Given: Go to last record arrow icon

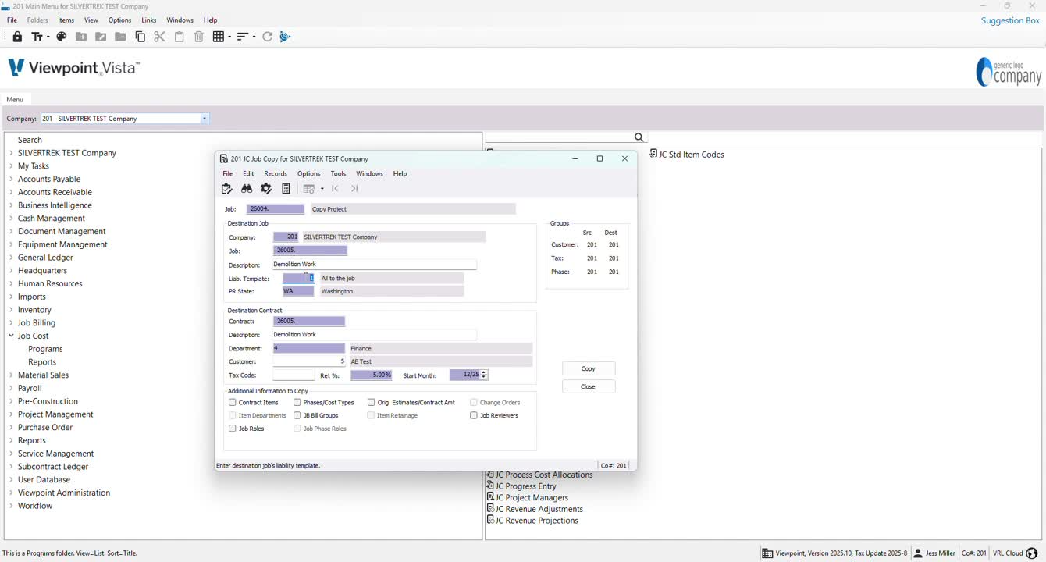Looking at the screenshot, I should [x=354, y=188].
